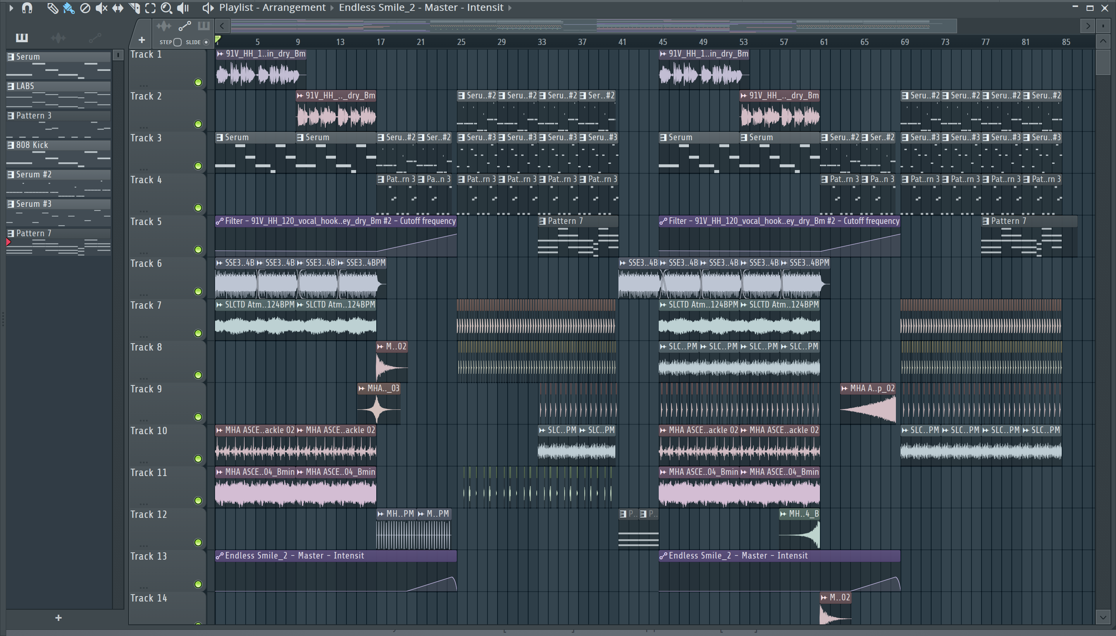The height and width of the screenshot is (636, 1116).
Task: Mute Track 2 with its green LED
Action: [x=198, y=124]
